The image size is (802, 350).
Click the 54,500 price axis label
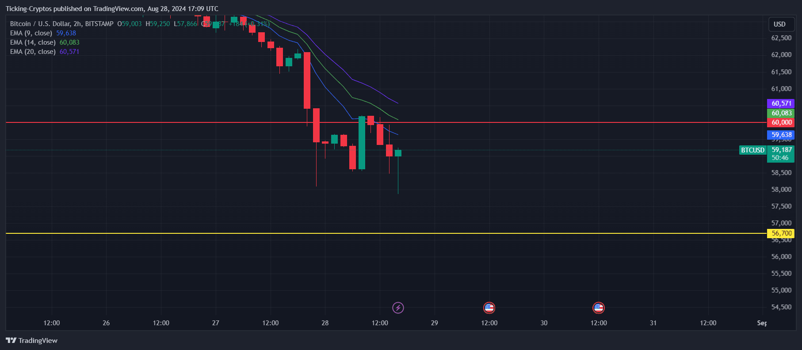(781, 307)
